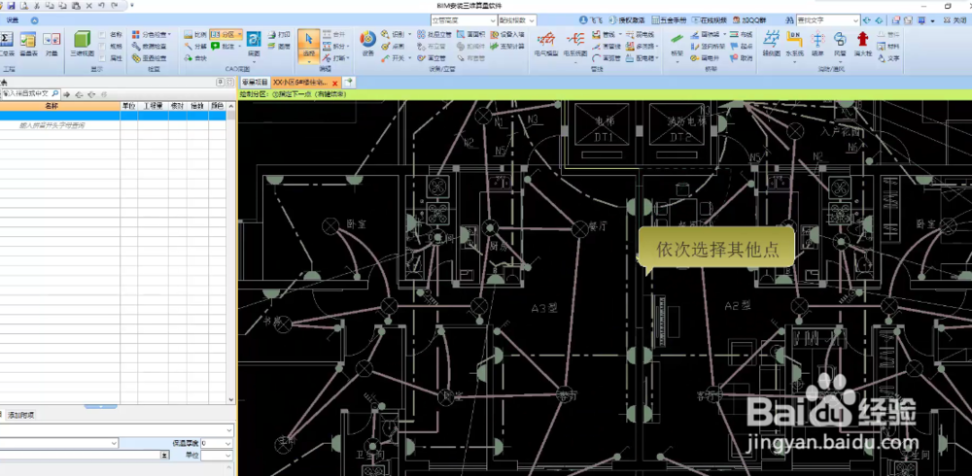Collapse the ribbon with the up-arrow button
The width and height of the screenshot is (972, 476).
pyautogui.click(x=34, y=20)
